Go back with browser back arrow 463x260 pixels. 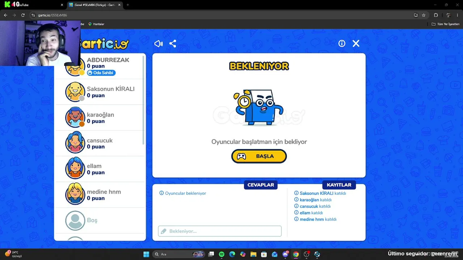pyautogui.click(x=5, y=15)
